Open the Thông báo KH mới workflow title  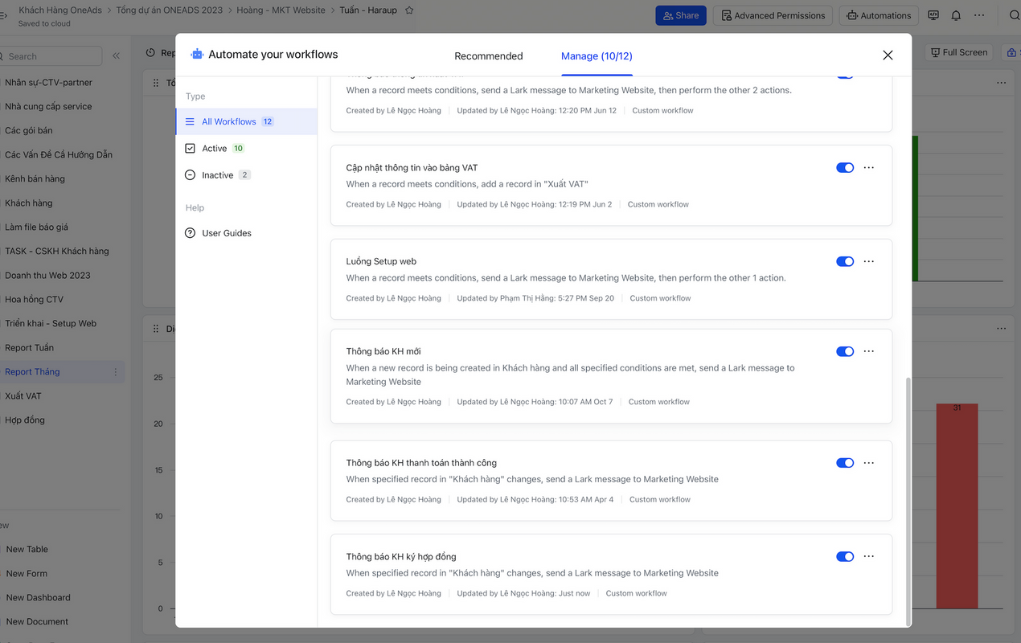[383, 351]
